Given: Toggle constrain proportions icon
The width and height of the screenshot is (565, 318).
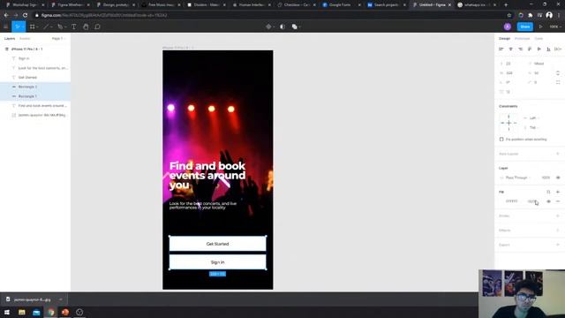Looking at the screenshot, I should [558, 72].
